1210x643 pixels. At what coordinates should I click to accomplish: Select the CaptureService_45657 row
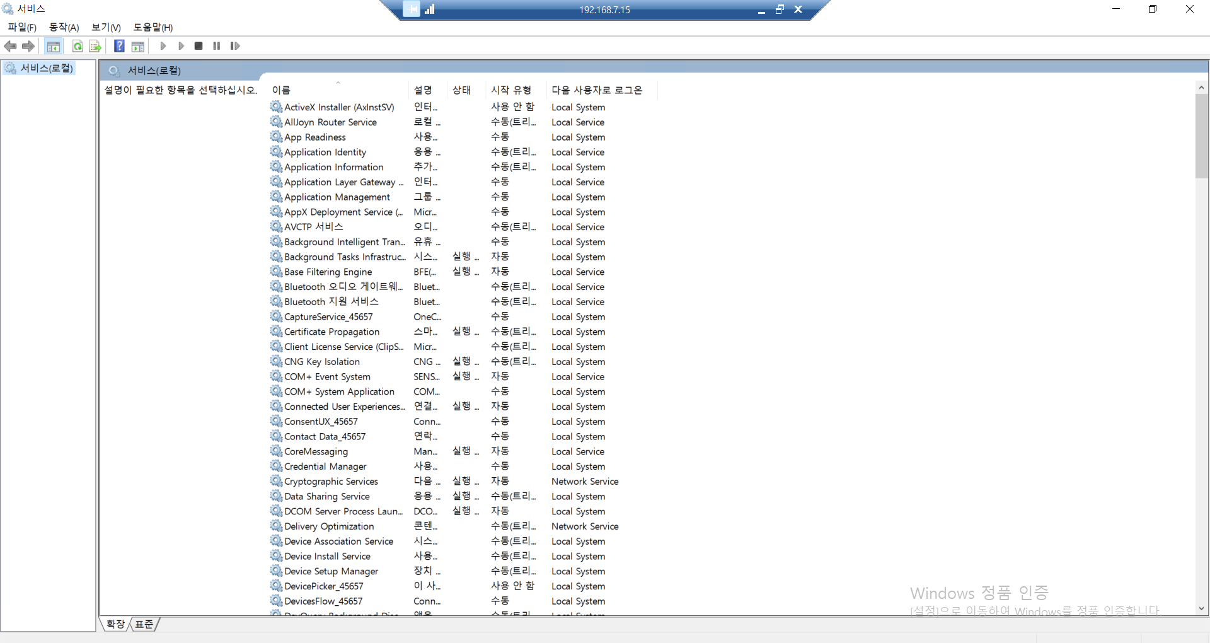(x=463, y=317)
